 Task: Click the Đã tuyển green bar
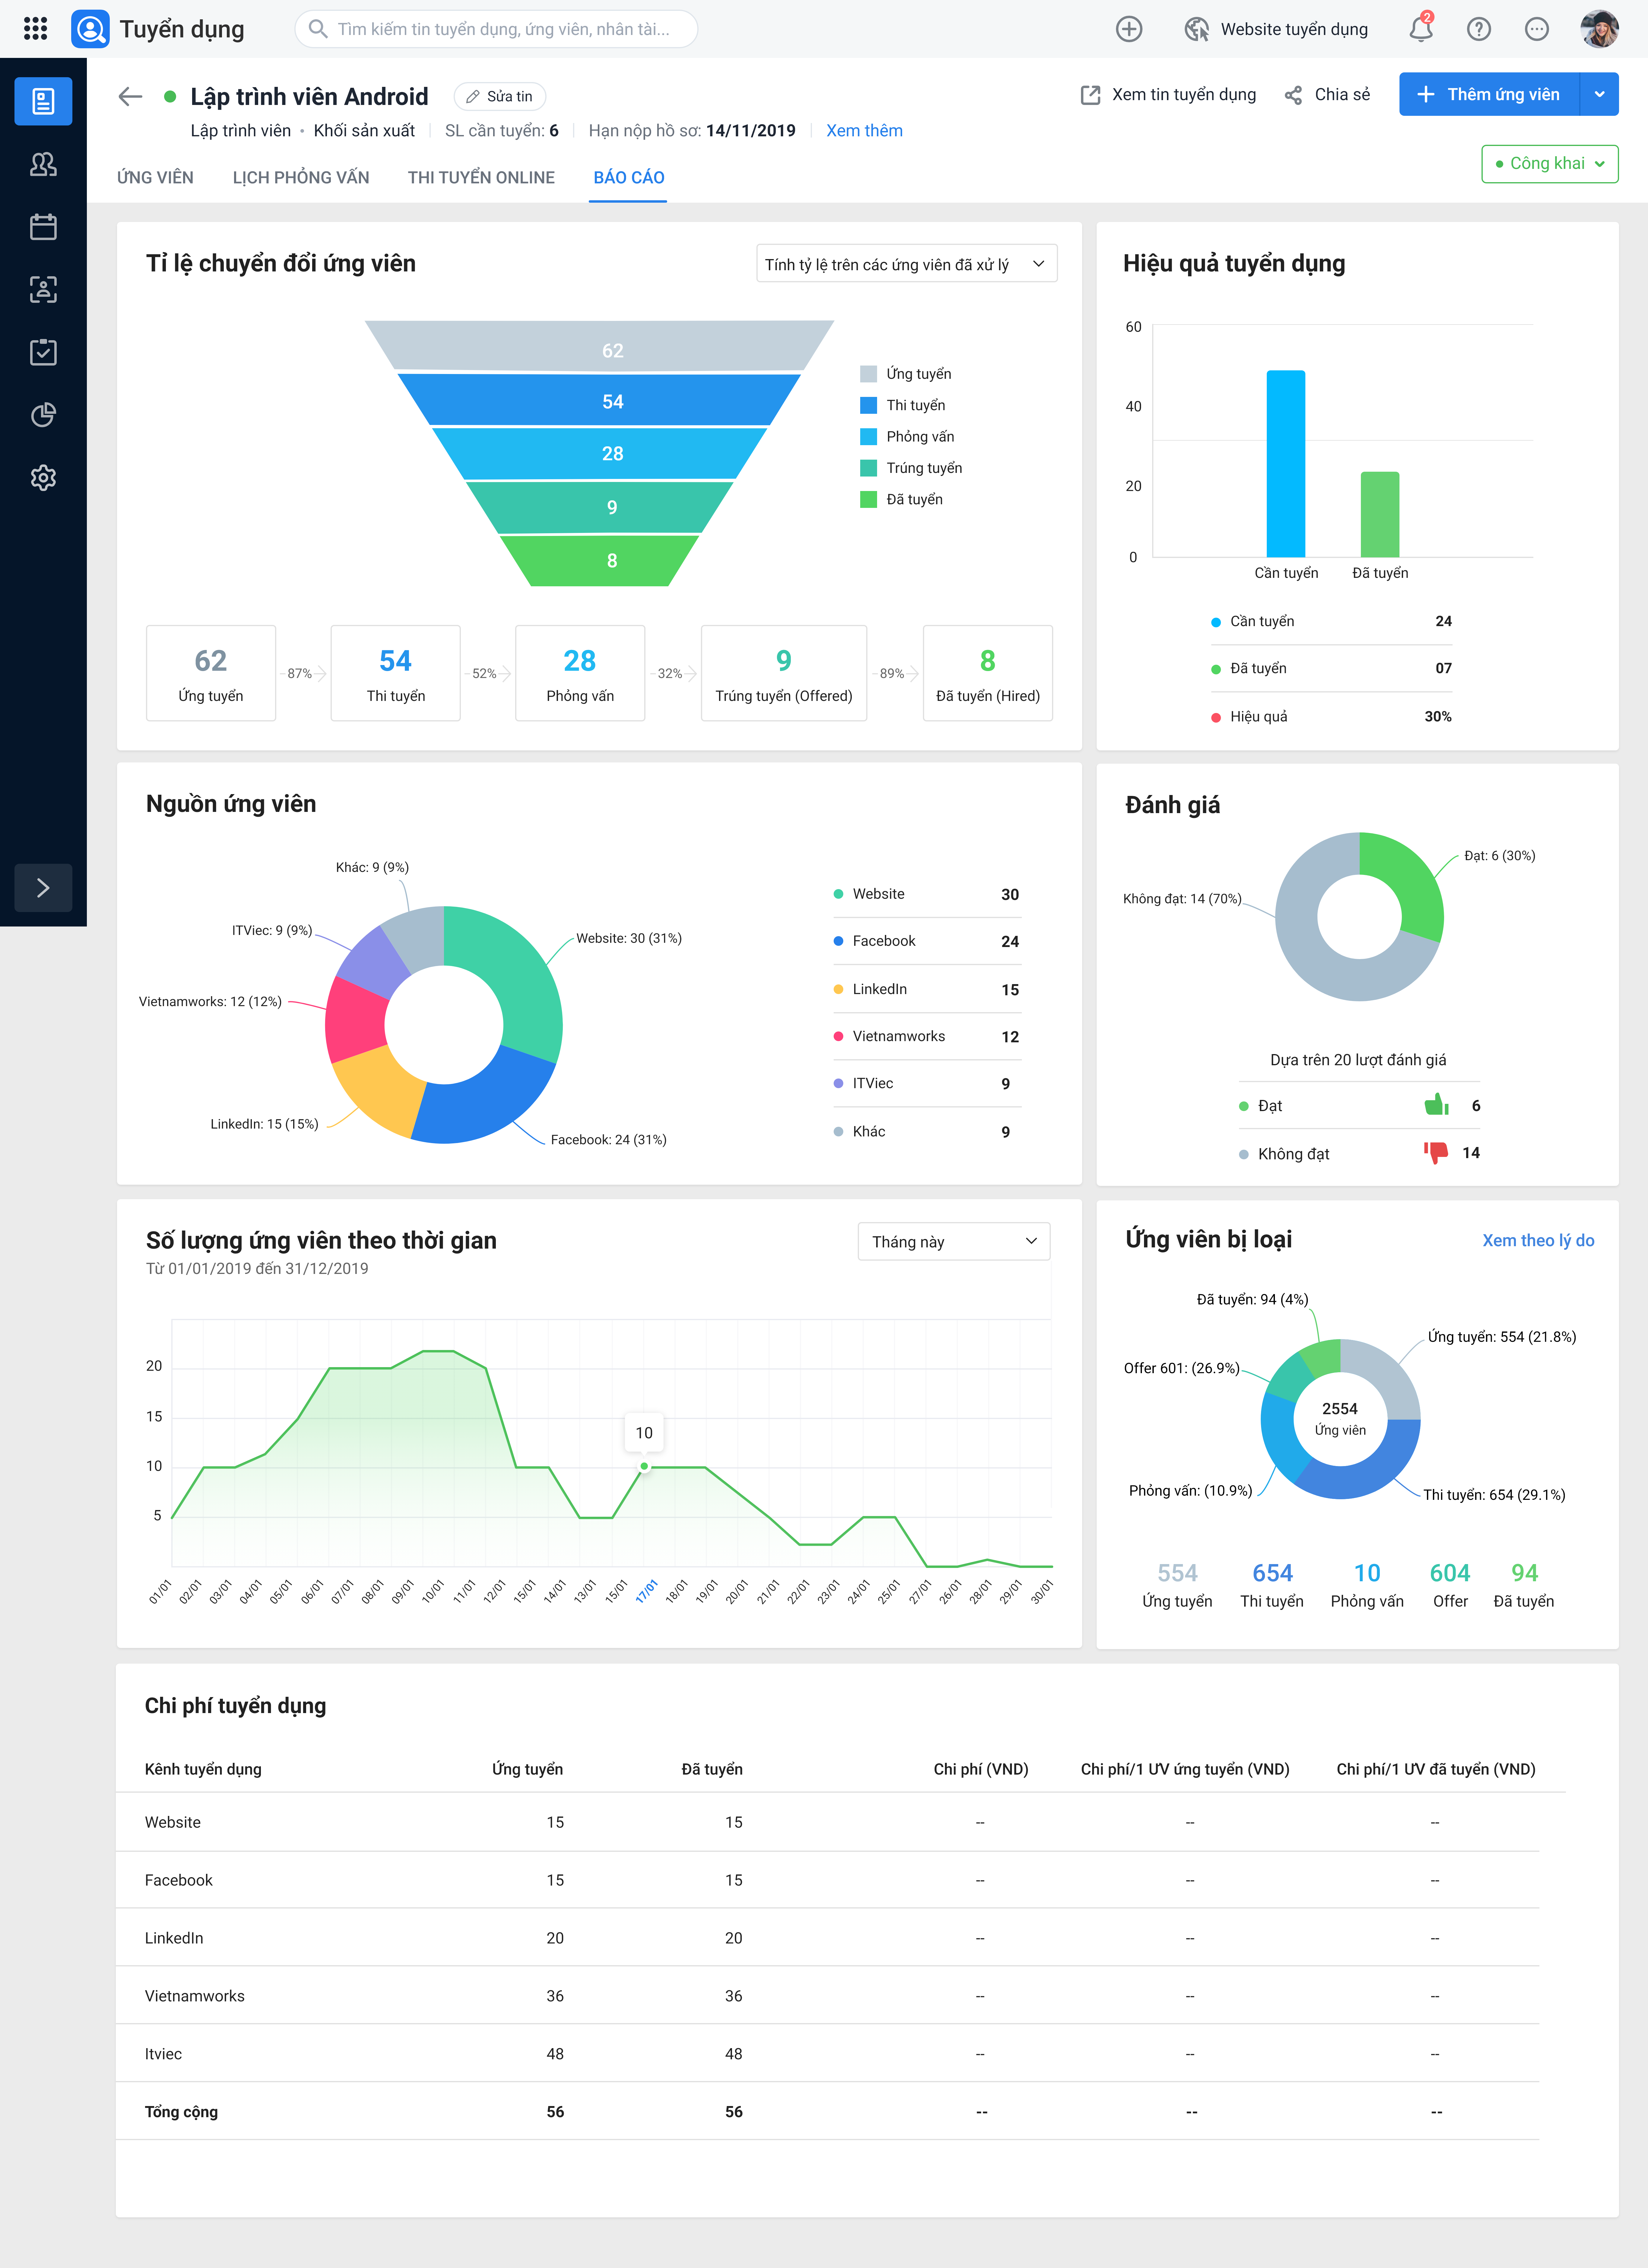click(1380, 514)
